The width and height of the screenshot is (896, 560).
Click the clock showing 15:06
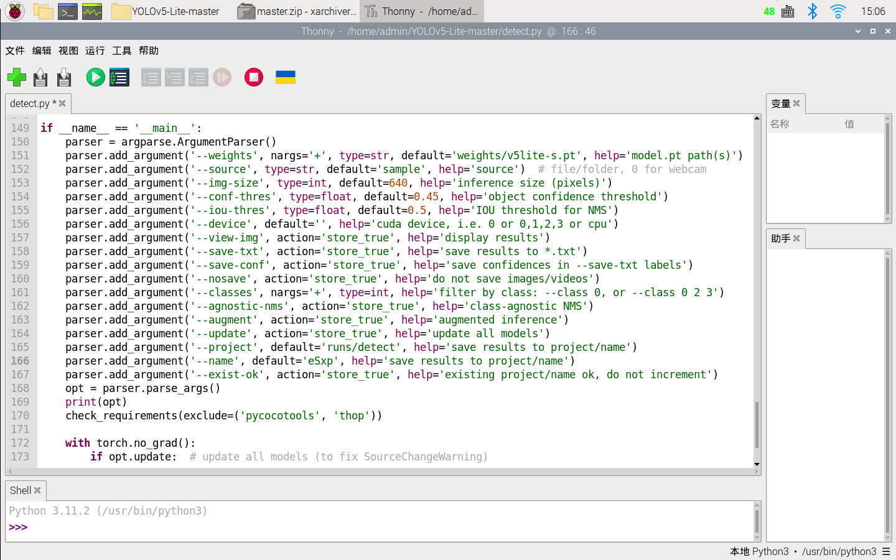(x=873, y=11)
